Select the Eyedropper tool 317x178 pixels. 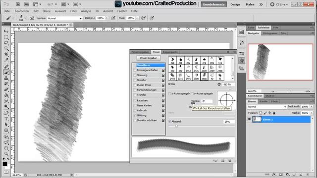[x=6, y=60]
